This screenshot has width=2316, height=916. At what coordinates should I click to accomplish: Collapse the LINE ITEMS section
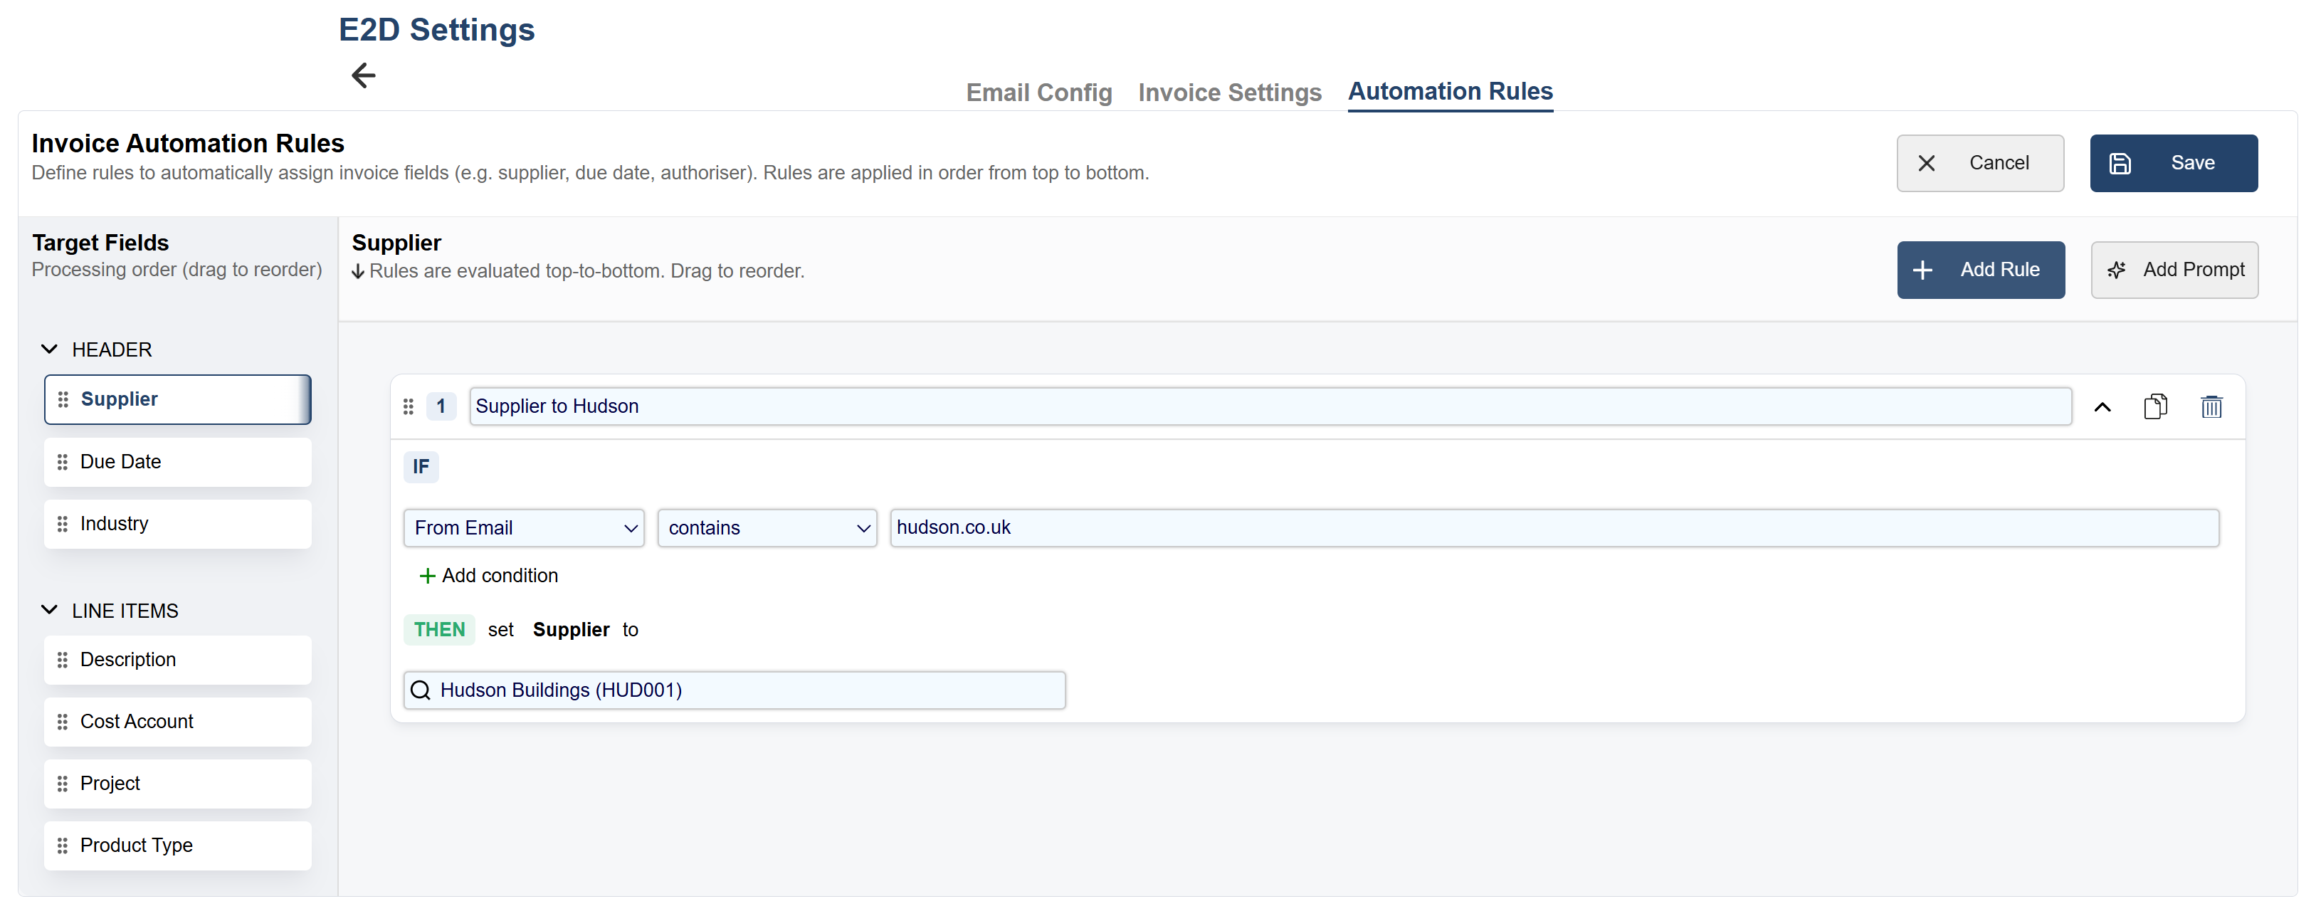point(49,611)
